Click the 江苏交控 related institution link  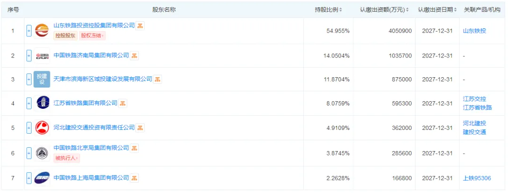(x=474, y=99)
